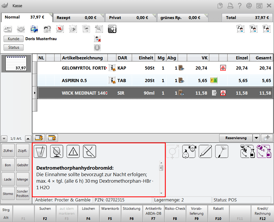
Task: Switch to the Rezept tab
Action: [x=79, y=18]
